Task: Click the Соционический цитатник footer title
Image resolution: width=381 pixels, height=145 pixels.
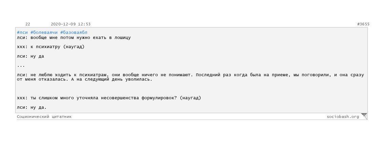Action: (x=44, y=117)
